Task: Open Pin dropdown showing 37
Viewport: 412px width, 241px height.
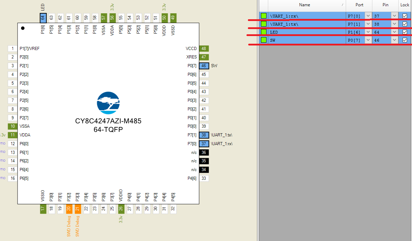Action: point(394,16)
